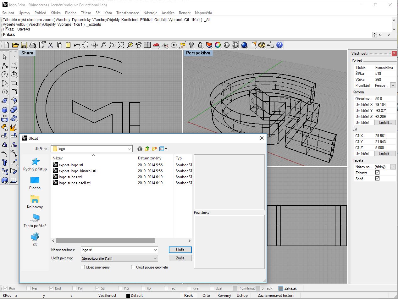
Task: Open the 'Uložit jako typ' file type dropdown
Action: [155, 258]
